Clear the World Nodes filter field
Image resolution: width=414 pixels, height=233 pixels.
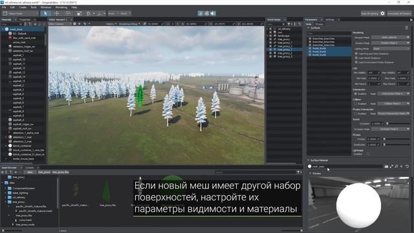click(283, 25)
